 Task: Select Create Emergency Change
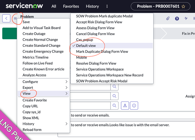point(44,51)
